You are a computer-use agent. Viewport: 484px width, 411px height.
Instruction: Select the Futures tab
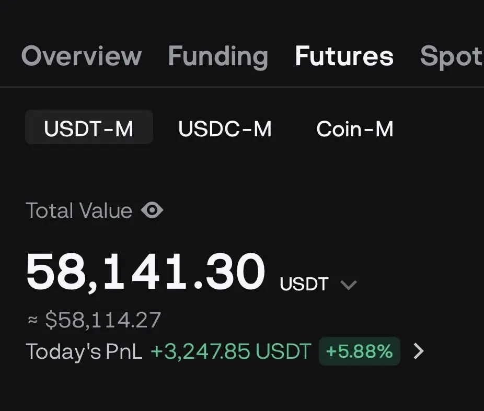[344, 56]
